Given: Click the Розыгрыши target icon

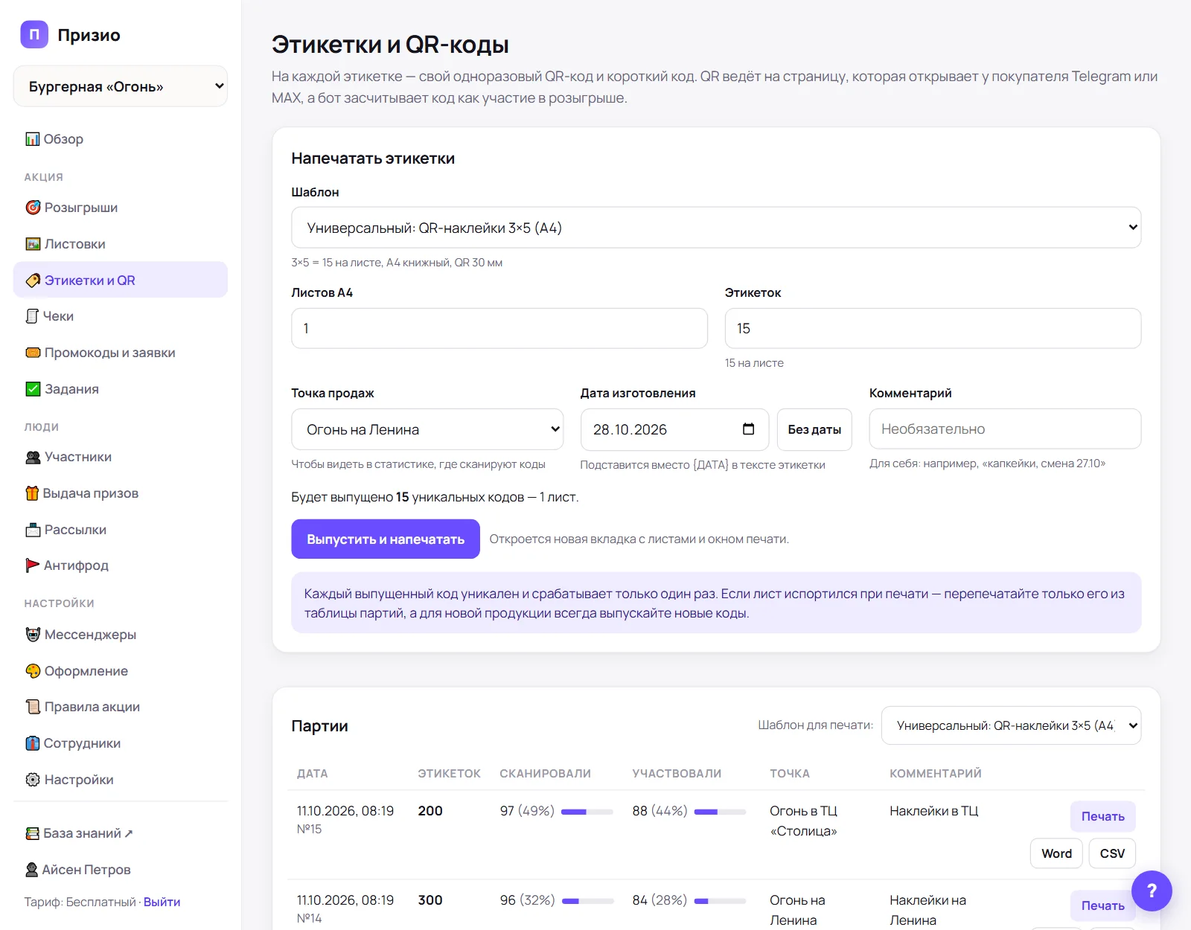Looking at the screenshot, I should click(33, 208).
